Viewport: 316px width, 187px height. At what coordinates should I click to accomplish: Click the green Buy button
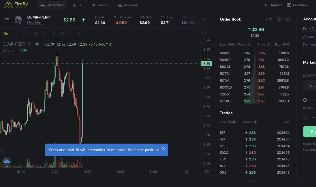(309, 132)
